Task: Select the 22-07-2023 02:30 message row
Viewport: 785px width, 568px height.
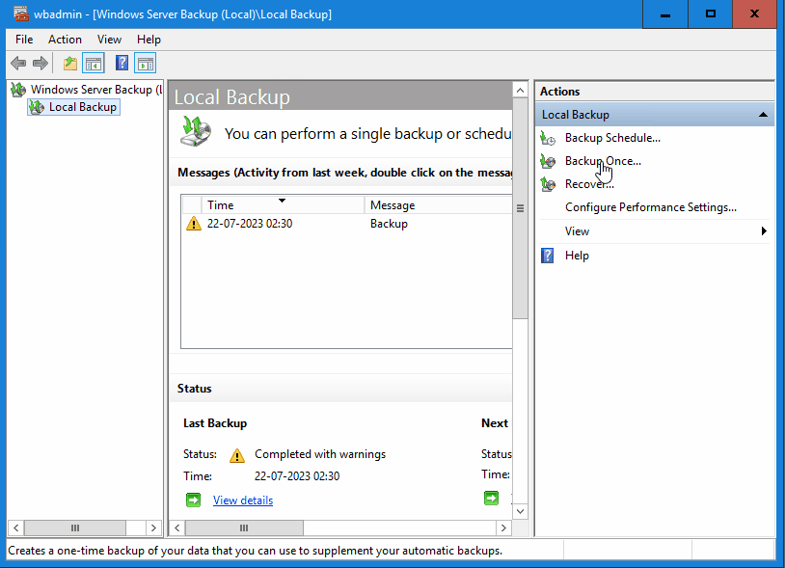Action: coord(347,224)
